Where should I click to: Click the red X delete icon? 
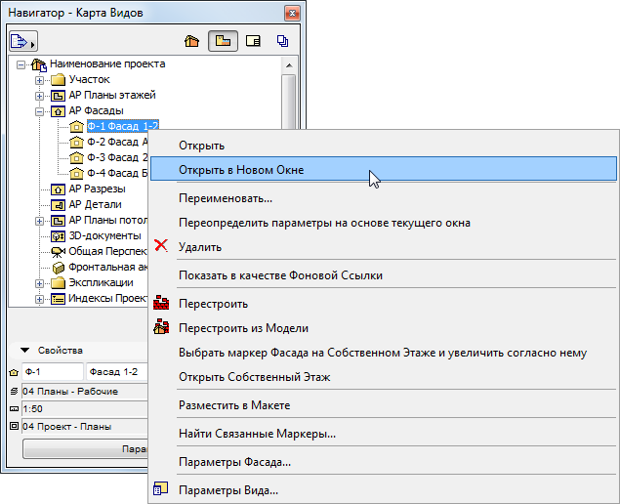[161, 246]
